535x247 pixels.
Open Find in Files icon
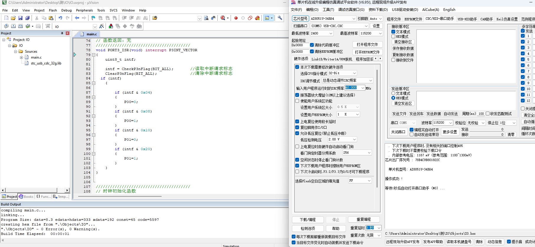click(155, 18)
